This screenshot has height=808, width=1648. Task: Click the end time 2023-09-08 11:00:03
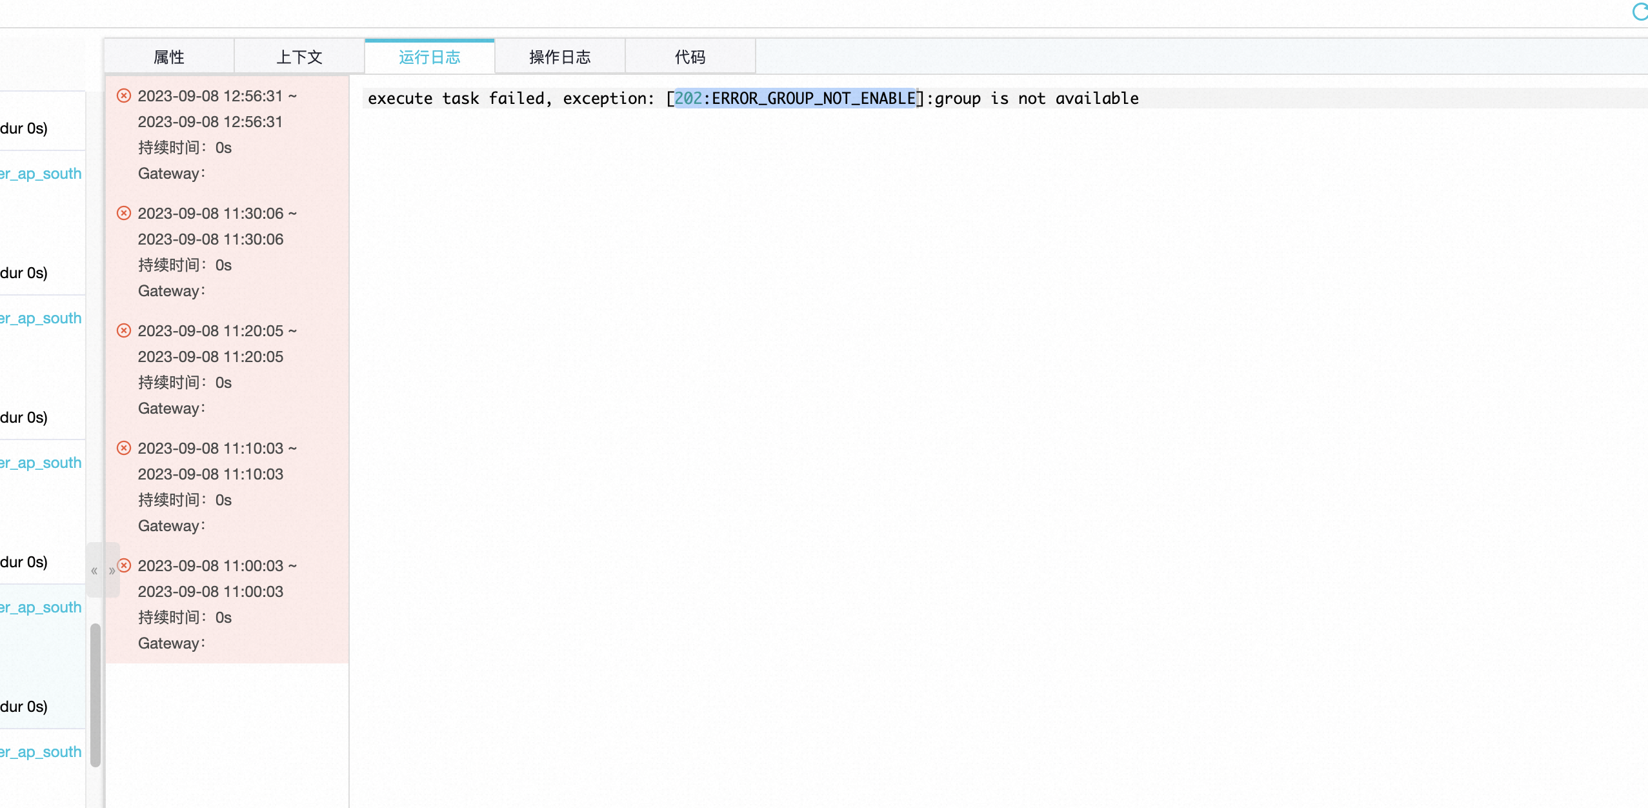click(210, 591)
